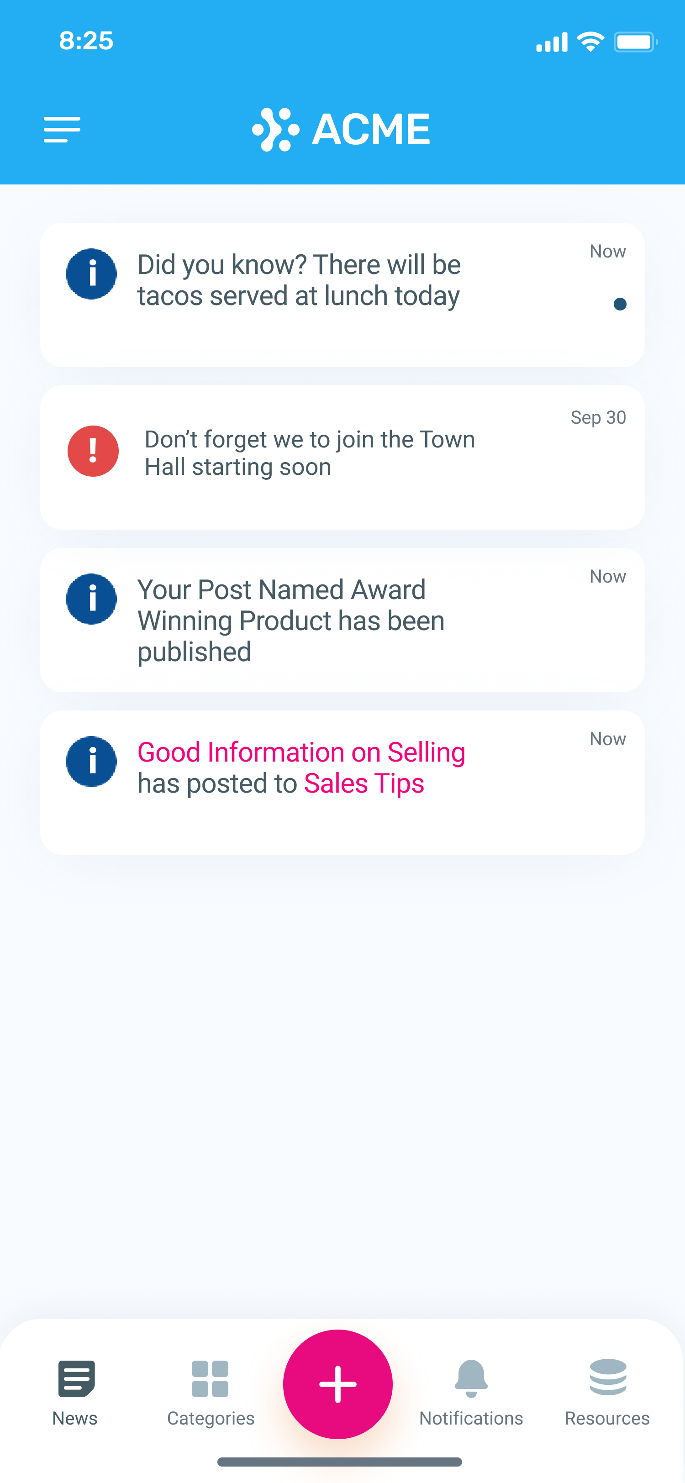Open the Good Information on Selling link

point(301,752)
